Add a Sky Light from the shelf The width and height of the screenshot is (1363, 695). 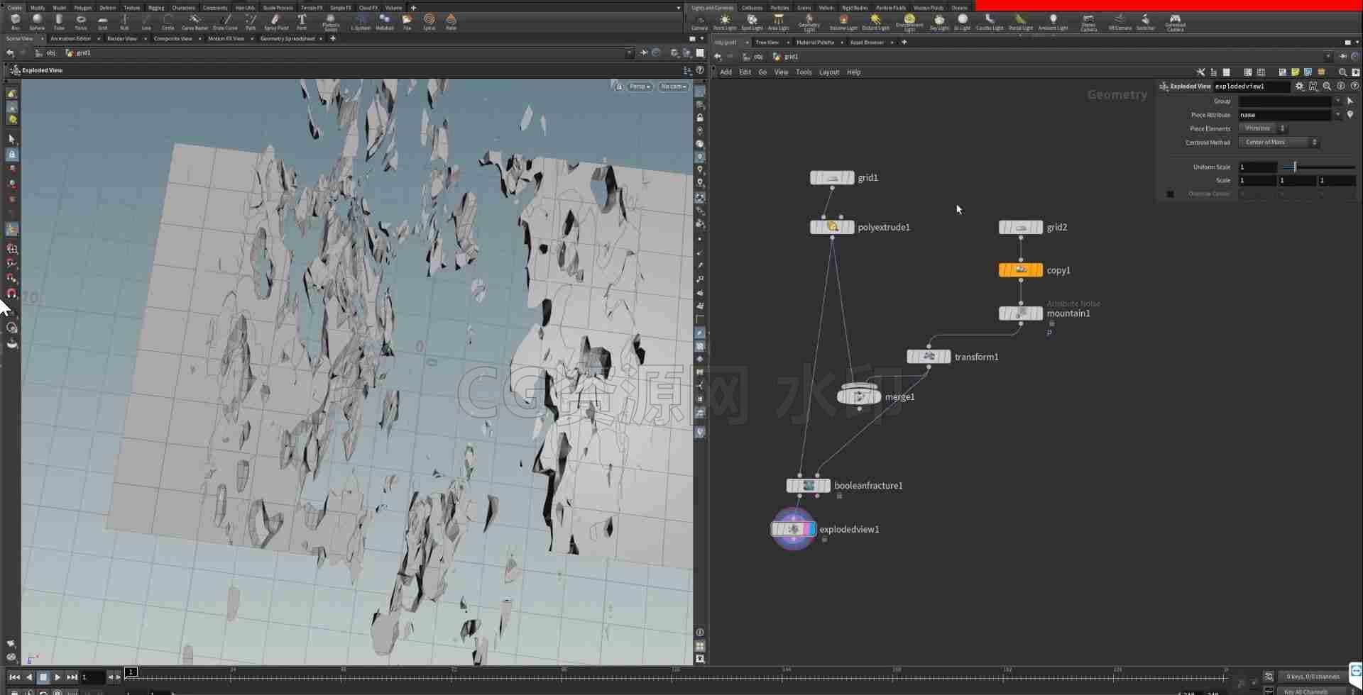(939, 22)
